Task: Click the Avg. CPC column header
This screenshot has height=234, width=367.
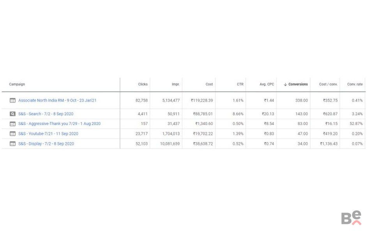Action: (267, 84)
